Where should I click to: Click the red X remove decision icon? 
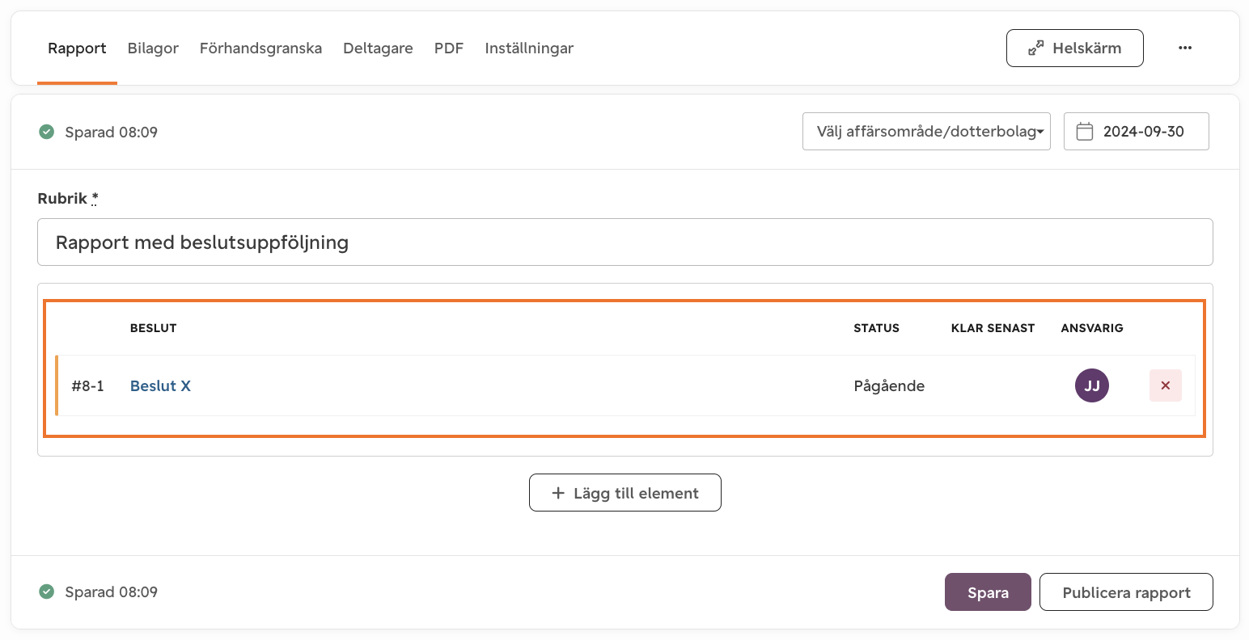1166,385
